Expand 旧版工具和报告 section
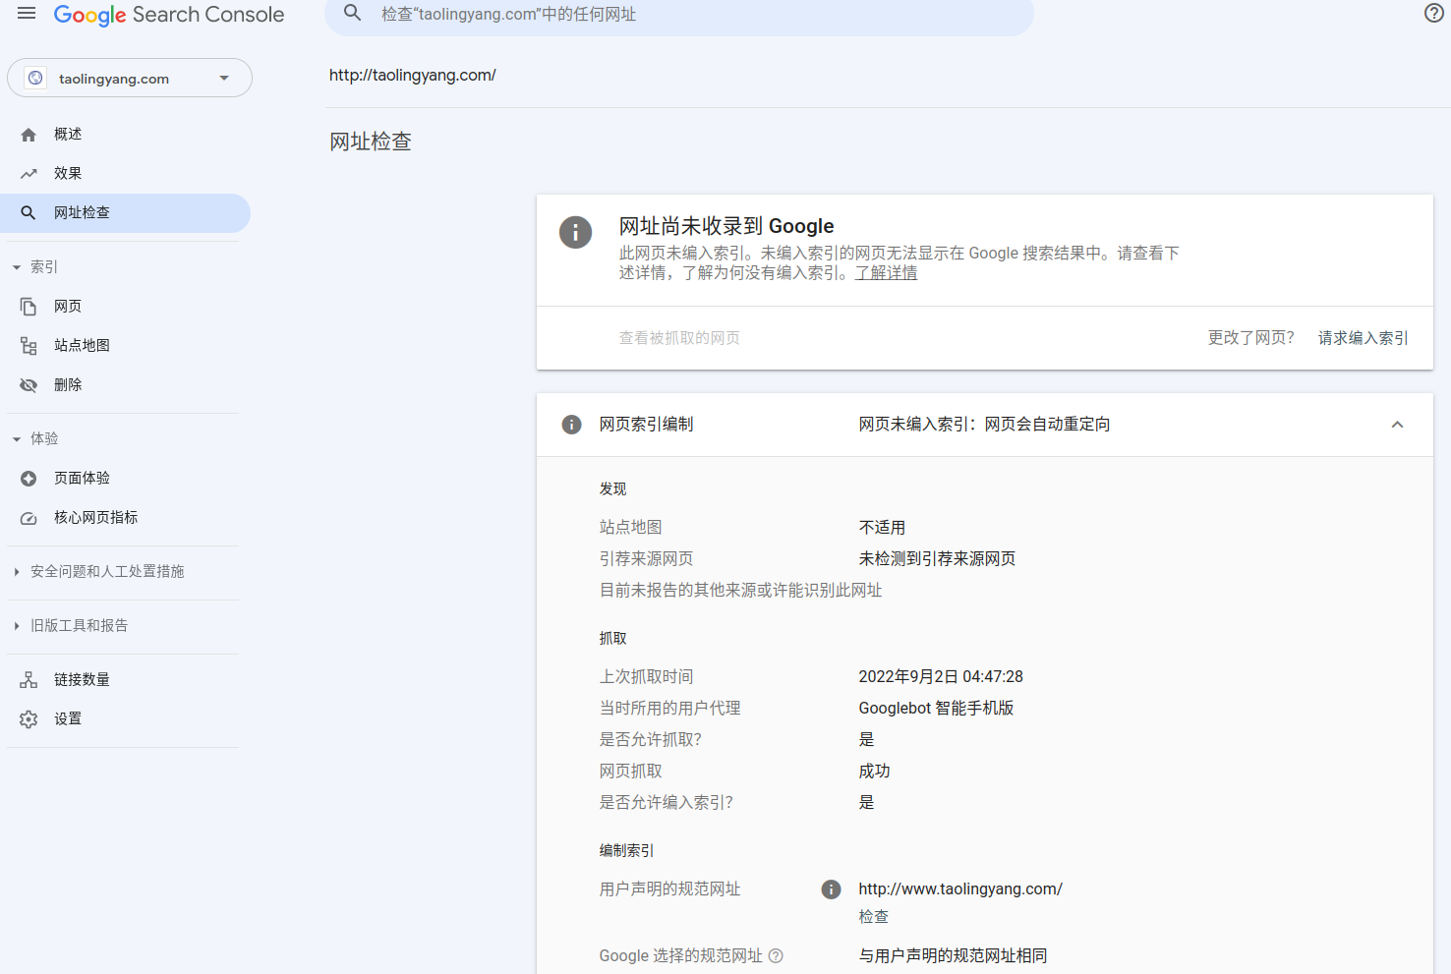This screenshot has width=1451, height=974. point(17,625)
